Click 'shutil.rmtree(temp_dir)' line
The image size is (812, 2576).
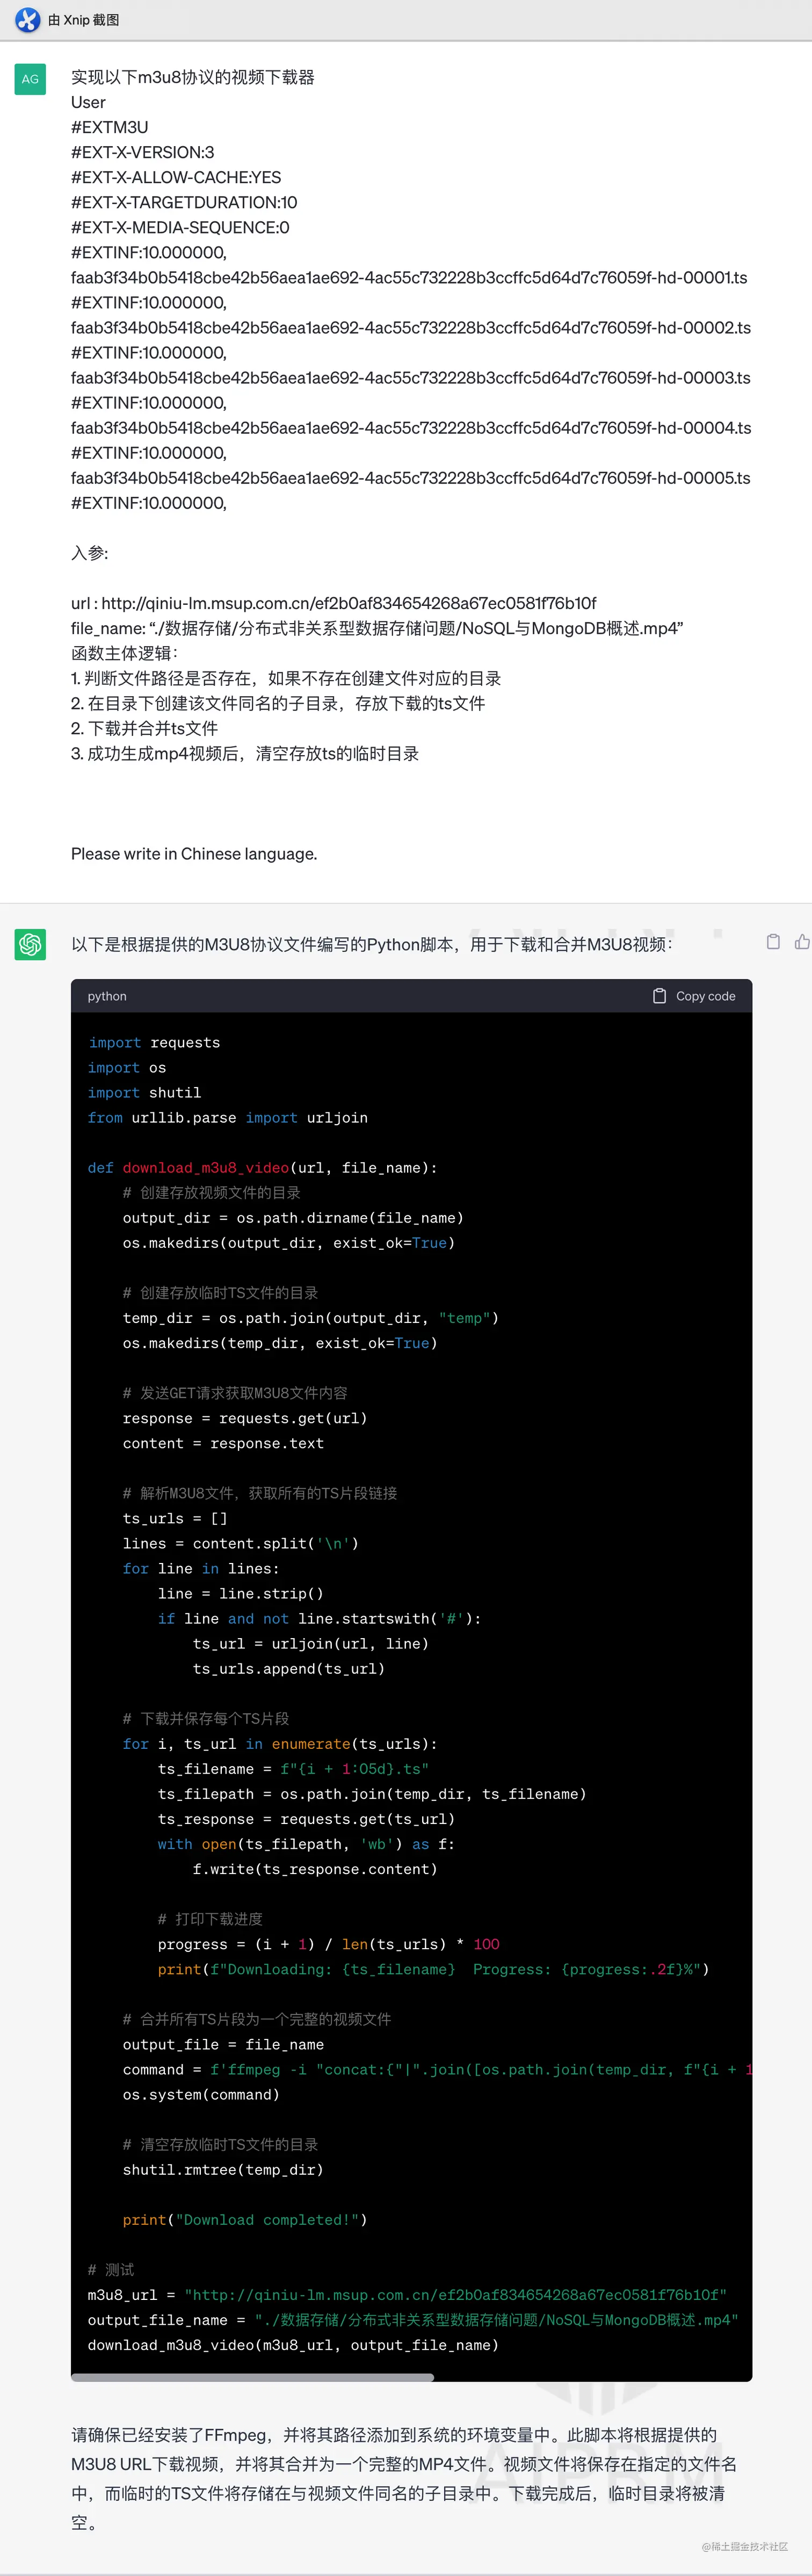pyautogui.click(x=223, y=2169)
